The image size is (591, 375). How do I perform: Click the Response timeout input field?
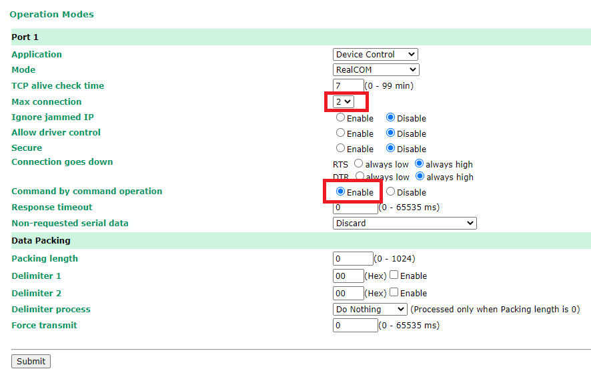(355, 208)
